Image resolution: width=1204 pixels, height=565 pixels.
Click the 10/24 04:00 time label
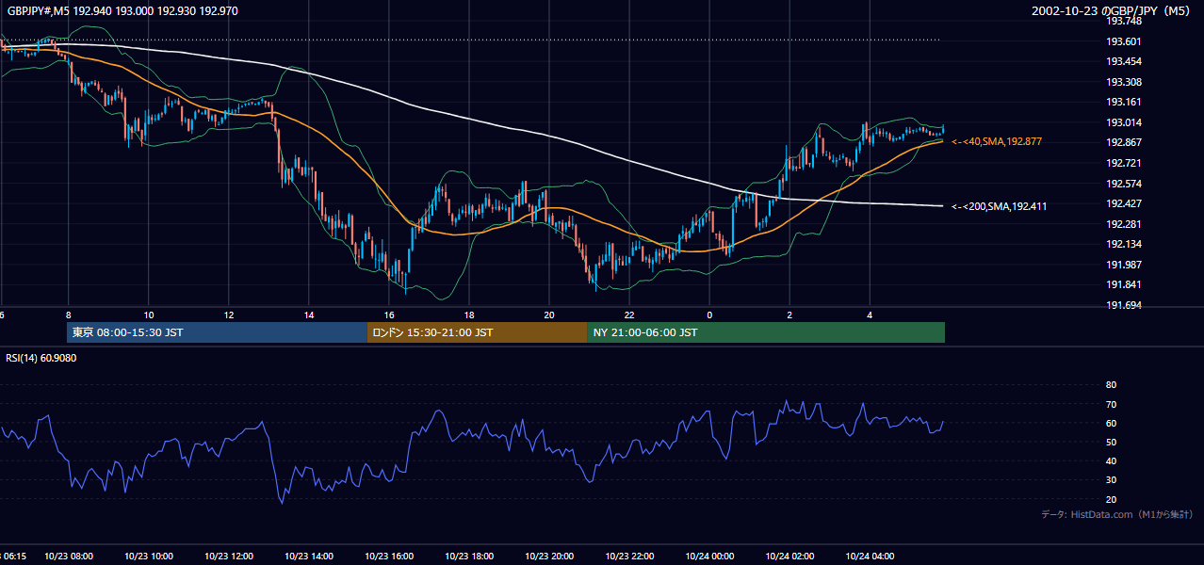(x=869, y=556)
